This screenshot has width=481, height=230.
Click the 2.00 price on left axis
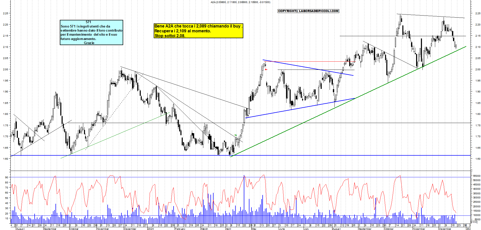click(x=5, y=69)
